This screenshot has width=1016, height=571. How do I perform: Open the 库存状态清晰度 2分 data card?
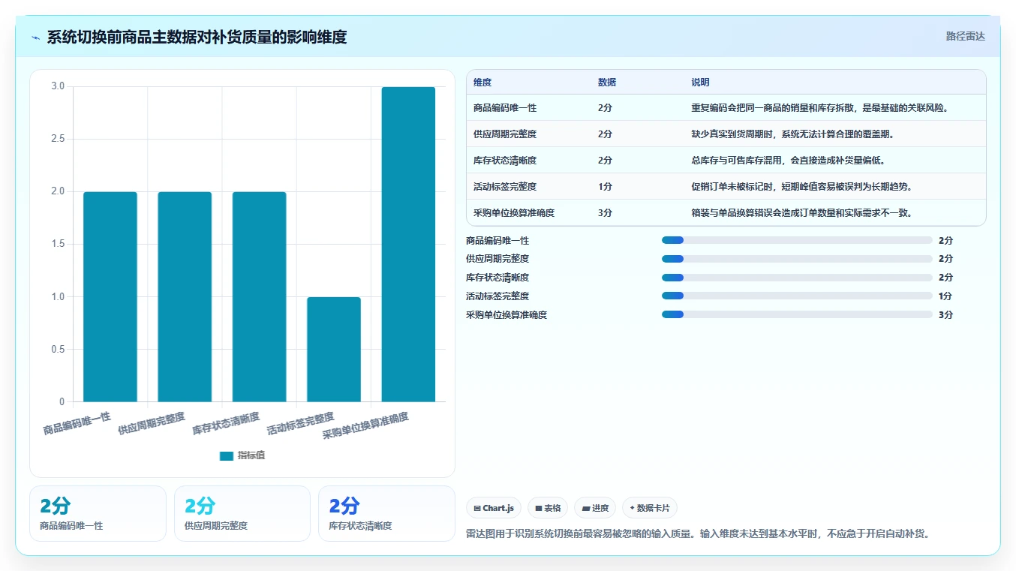[386, 514]
